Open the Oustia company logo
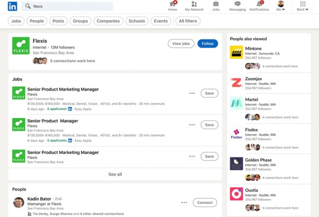This screenshot has height=217, width=319. click(x=237, y=194)
